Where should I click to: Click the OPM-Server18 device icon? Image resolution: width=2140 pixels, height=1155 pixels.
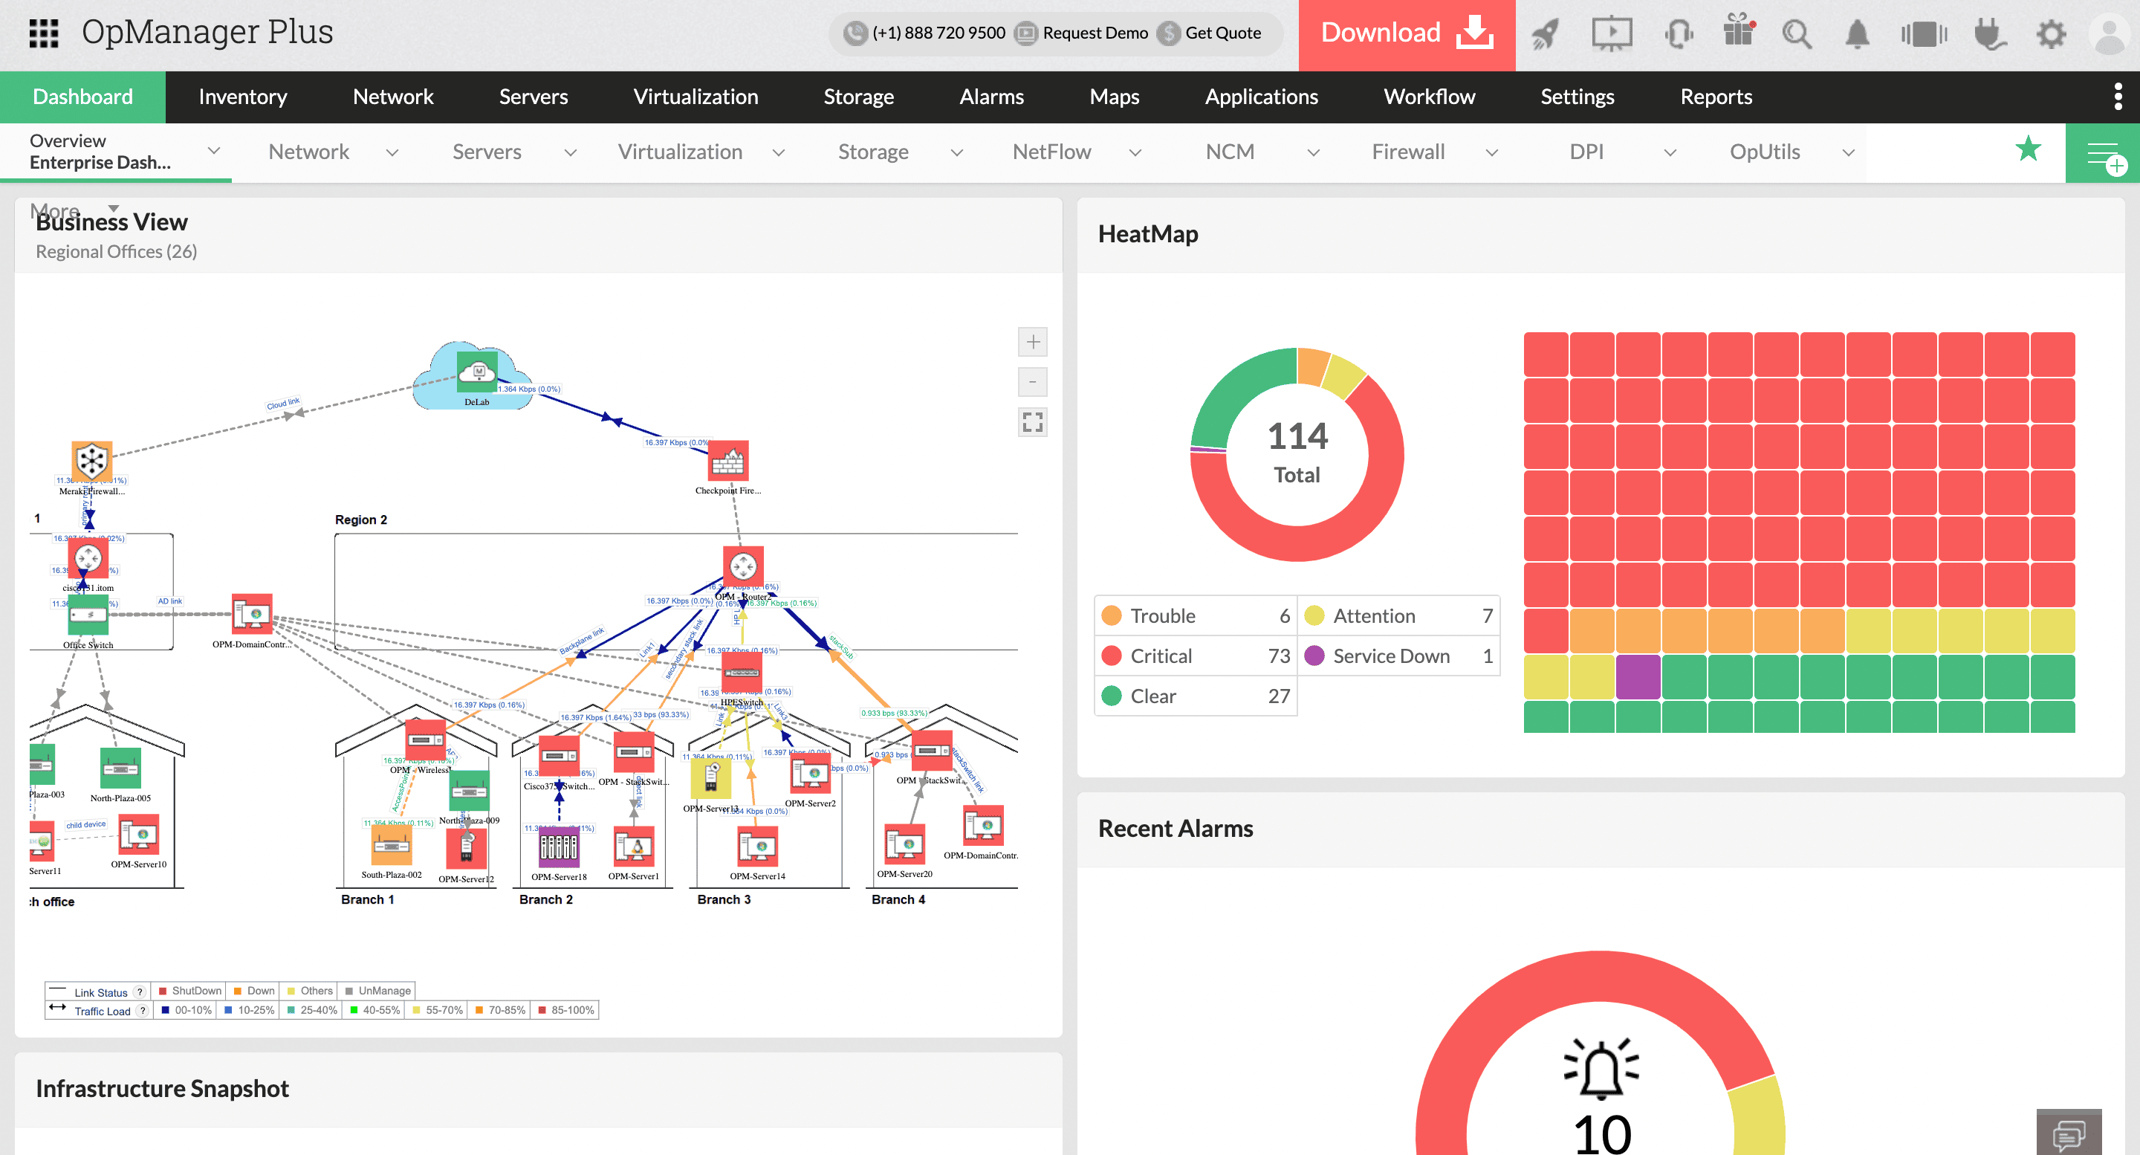[x=558, y=847]
